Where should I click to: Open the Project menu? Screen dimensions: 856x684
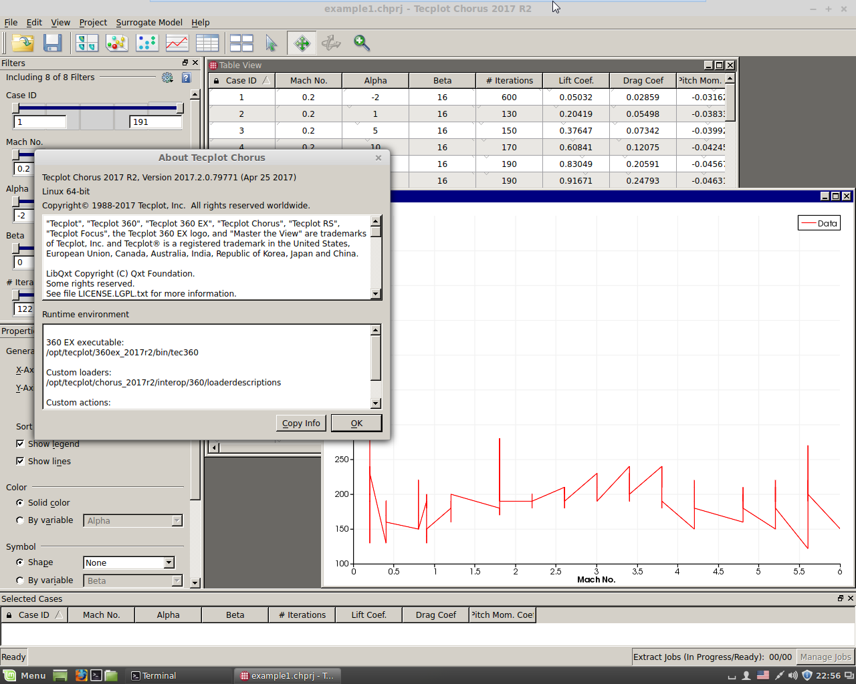(x=93, y=22)
